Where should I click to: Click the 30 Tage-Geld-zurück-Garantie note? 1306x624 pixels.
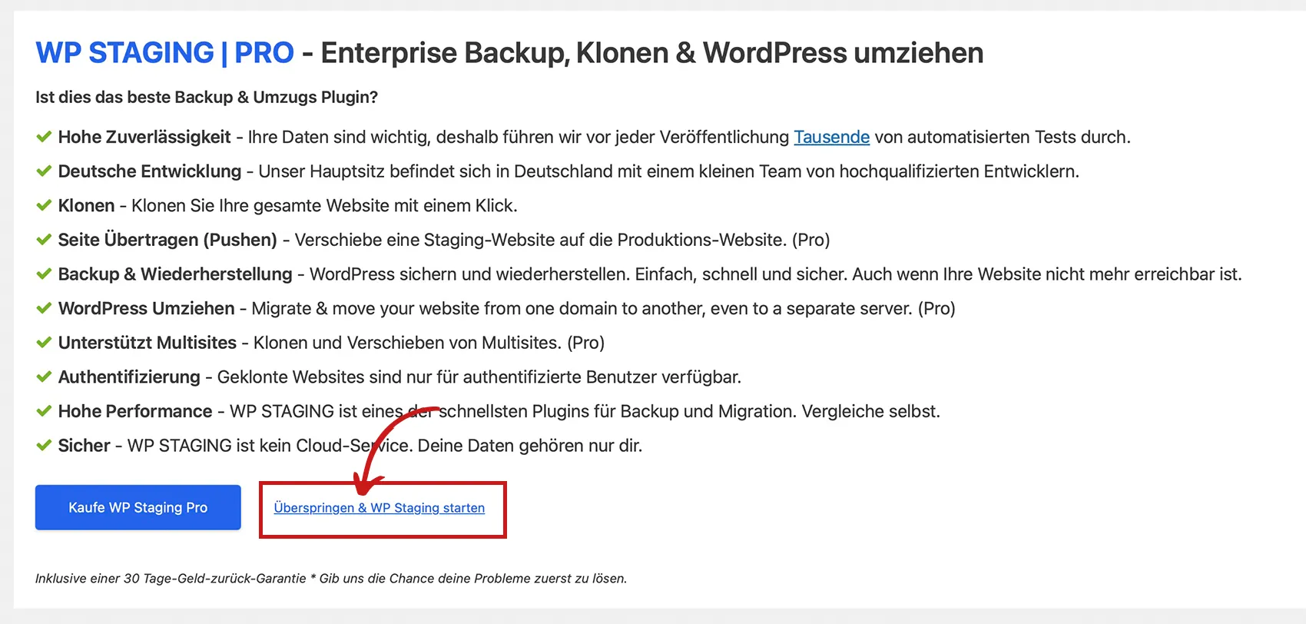[331, 579]
